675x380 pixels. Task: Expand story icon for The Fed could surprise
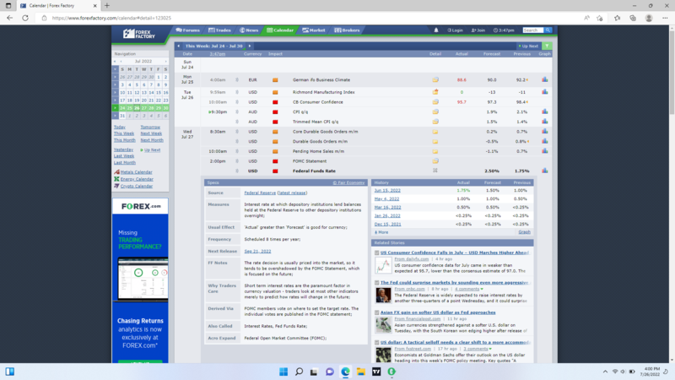pyautogui.click(x=376, y=283)
